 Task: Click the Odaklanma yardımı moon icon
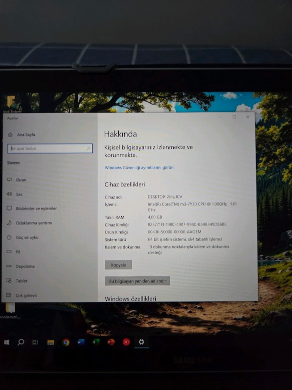click(x=9, y=222)
